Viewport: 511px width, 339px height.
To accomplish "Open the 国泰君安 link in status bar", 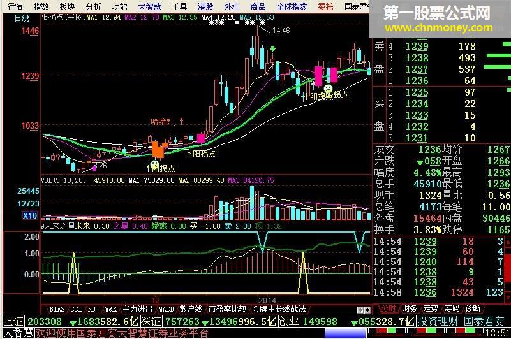I will (x=484, y=322).
